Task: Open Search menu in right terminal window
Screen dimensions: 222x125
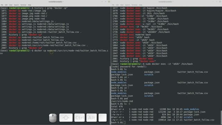Action: coord(127,5)
